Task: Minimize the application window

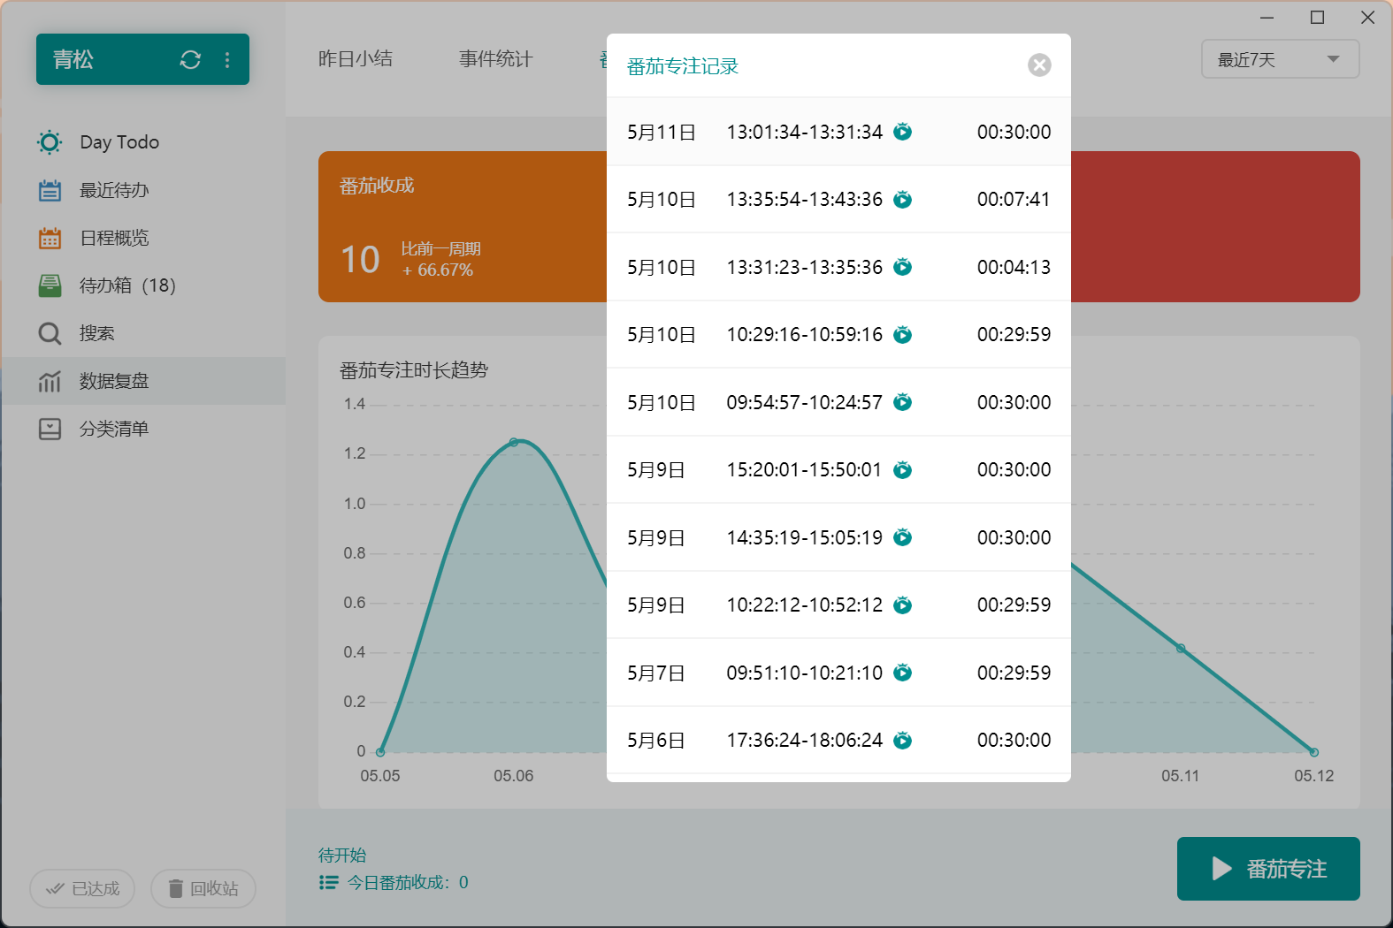Action: (x=1267, y=18)
